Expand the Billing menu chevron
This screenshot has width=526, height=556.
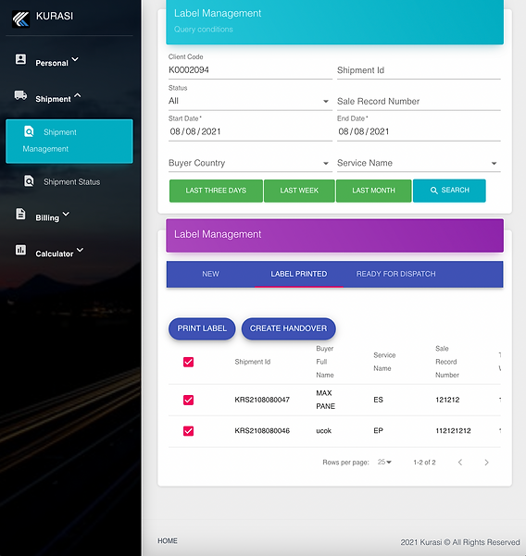coord(66,214)
